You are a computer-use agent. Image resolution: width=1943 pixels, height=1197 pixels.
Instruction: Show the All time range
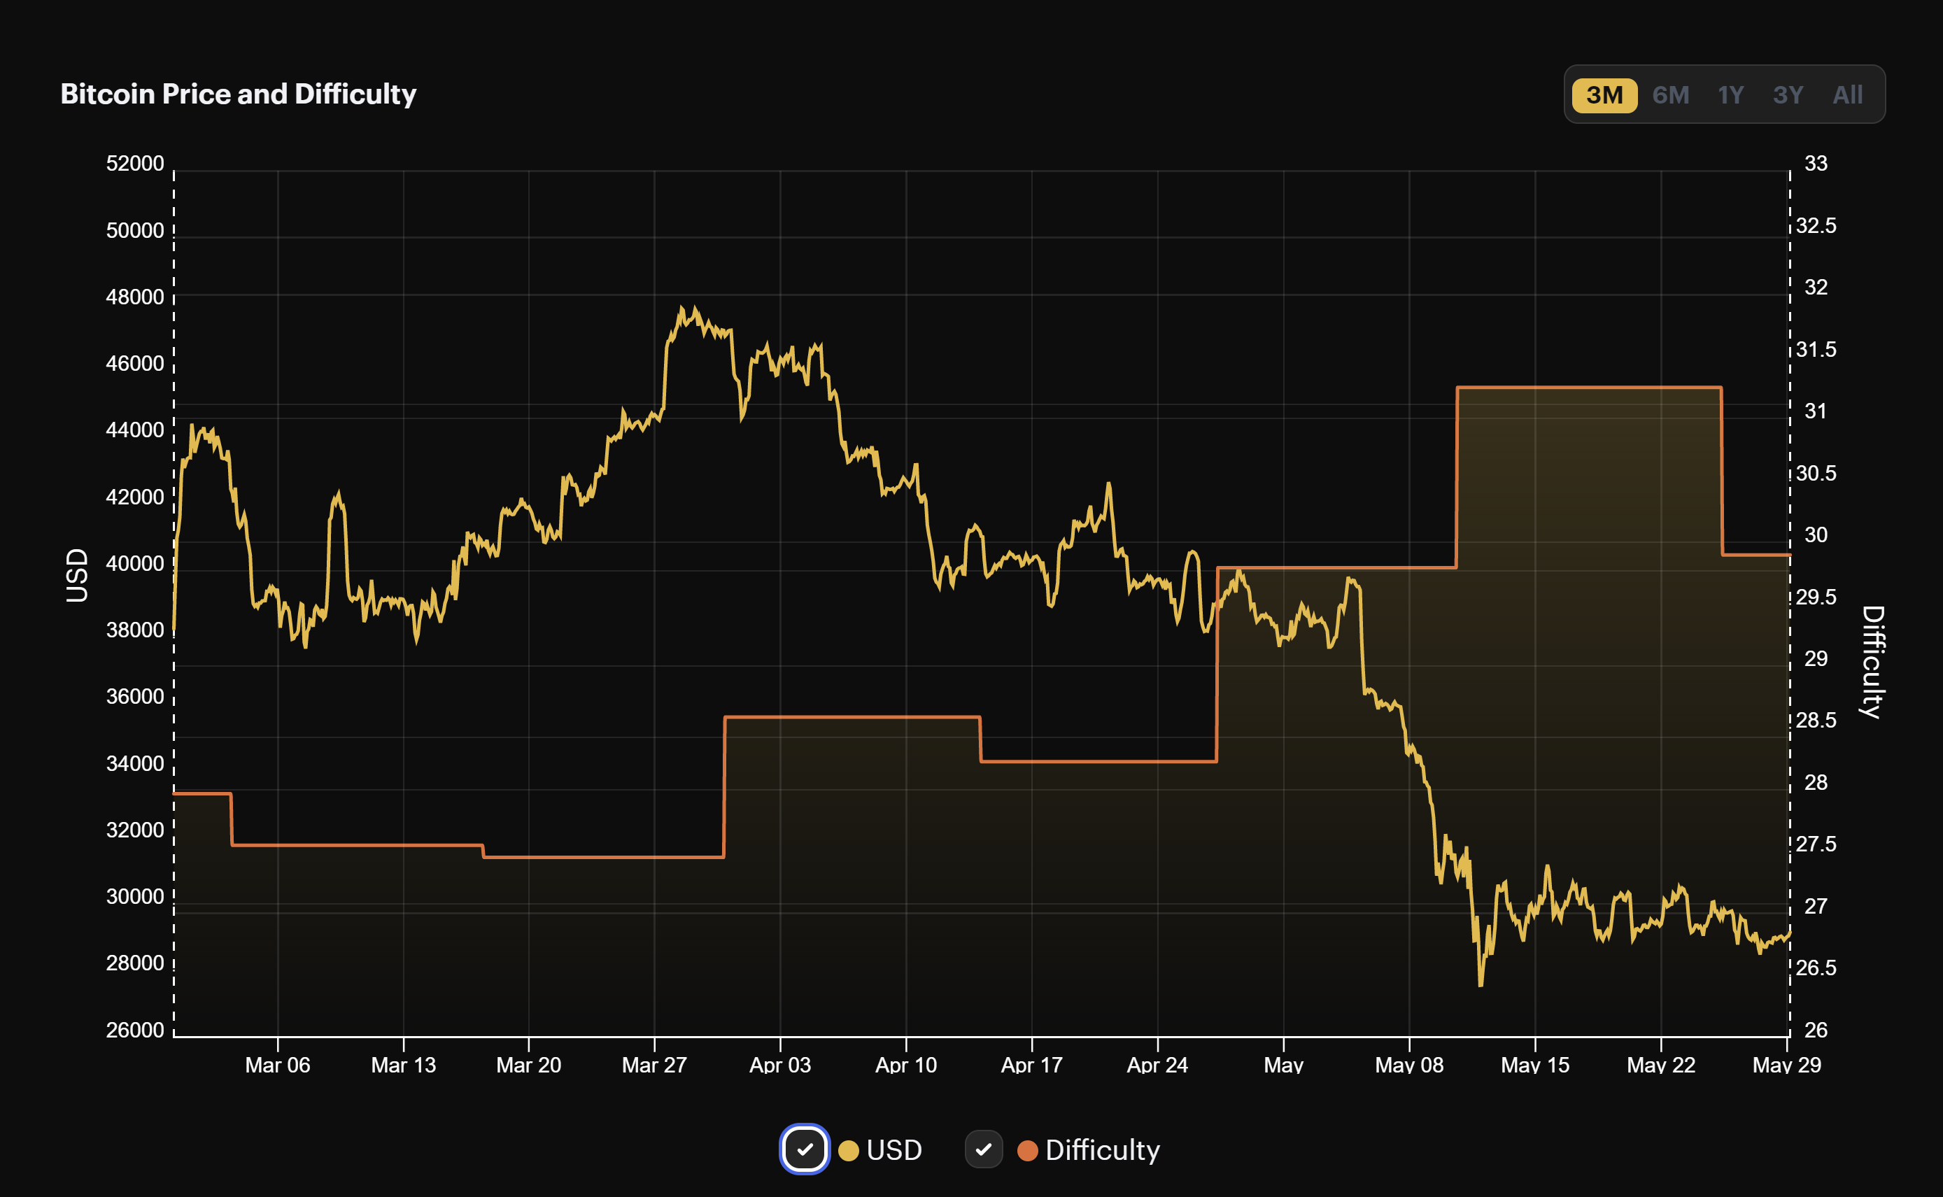1847,95
